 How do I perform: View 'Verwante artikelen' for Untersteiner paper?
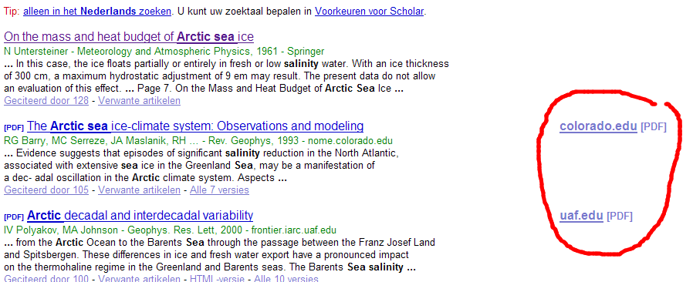139,101
